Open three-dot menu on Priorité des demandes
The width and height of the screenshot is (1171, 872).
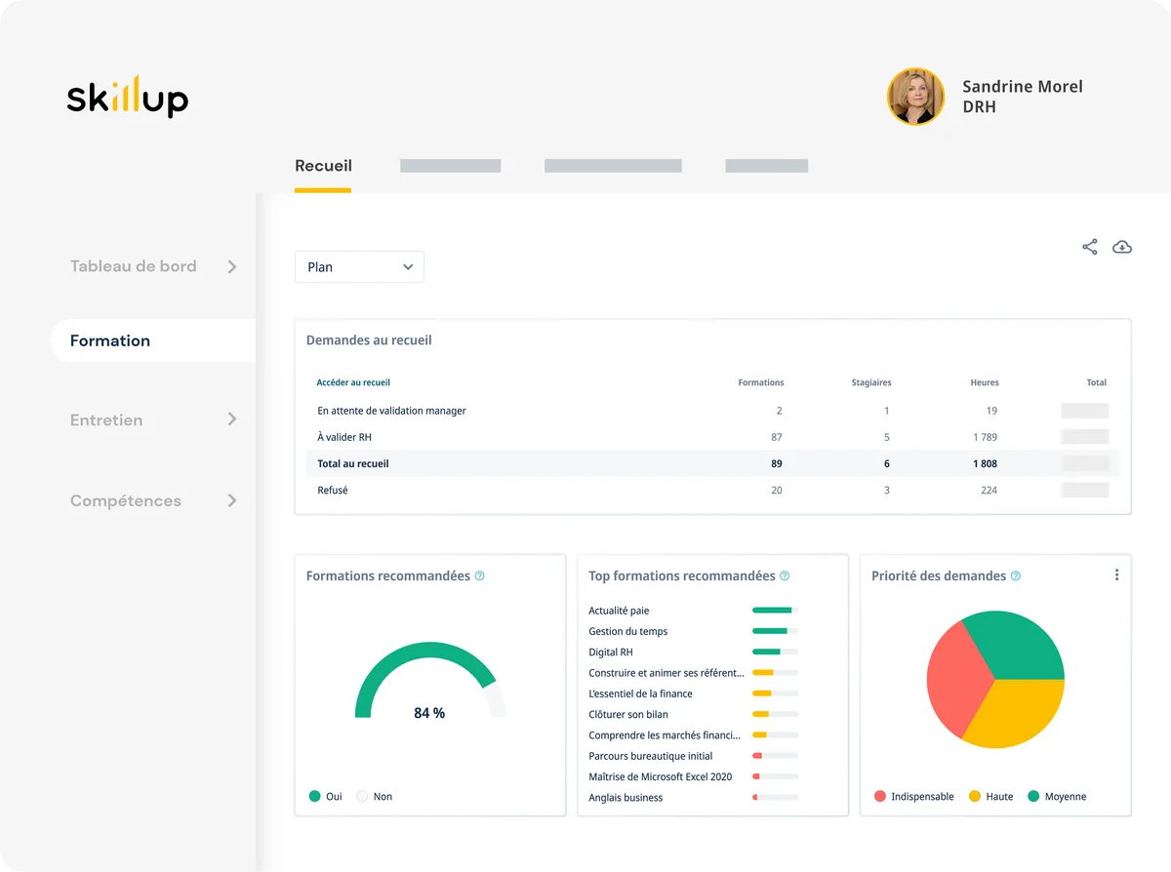1116,575
